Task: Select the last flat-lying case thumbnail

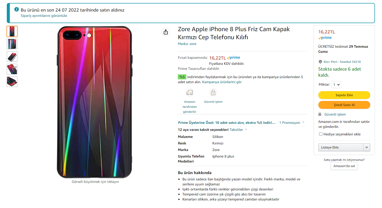Action: pos(12,82)
